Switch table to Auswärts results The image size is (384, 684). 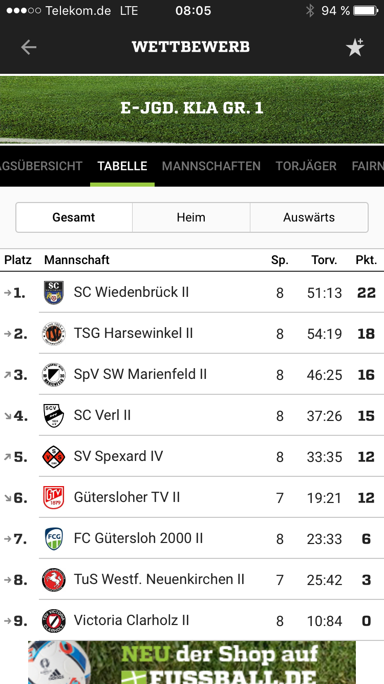pos(309,217)
